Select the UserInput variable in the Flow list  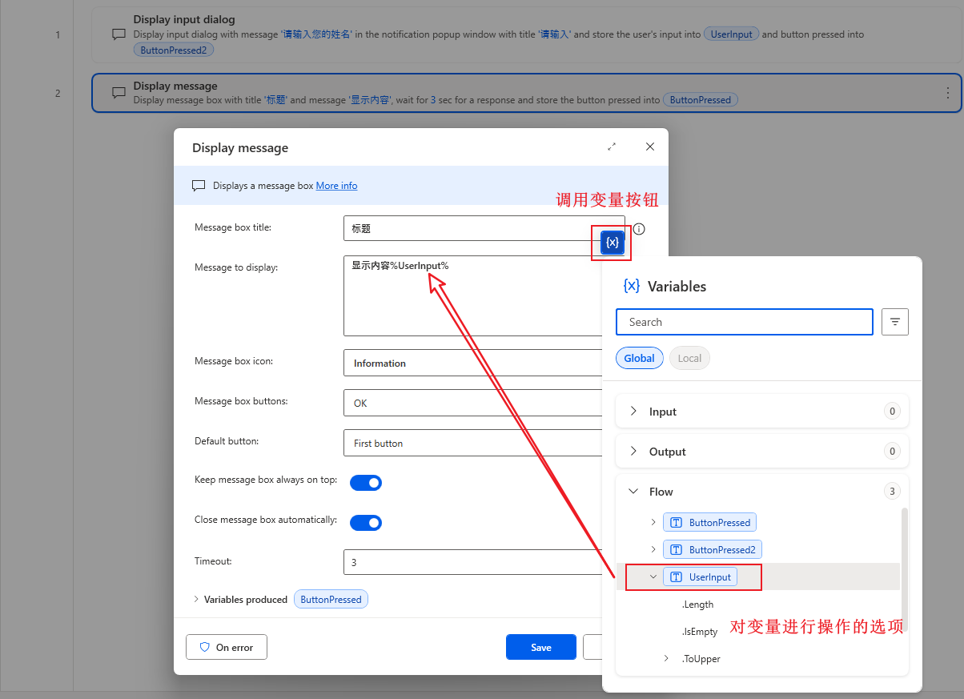click(701, 577)
